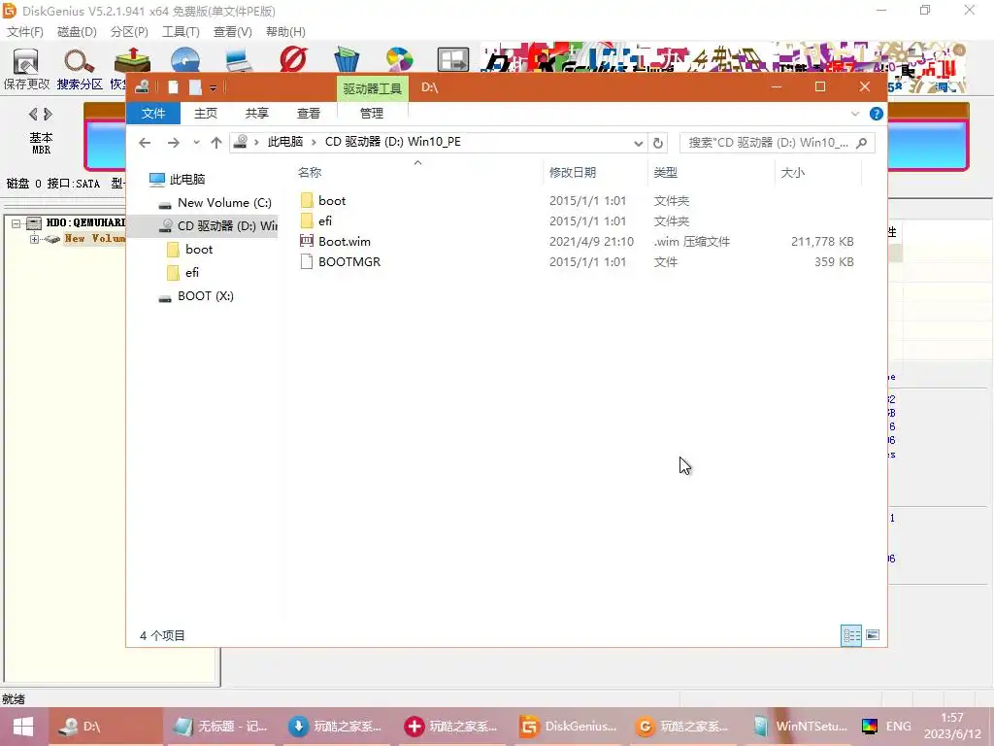Screen dimensions: 994x746
Task: Open the 主页 ribbon tab
Action: 206,113
